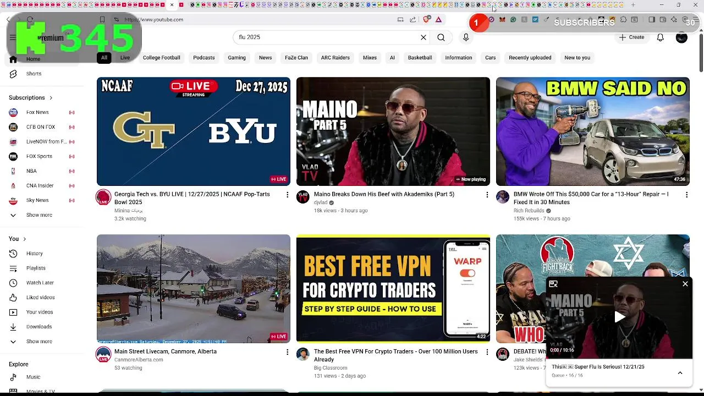Collapse the miniplayer queue chevron
704x396 pixels.
(x=680, y=373)
